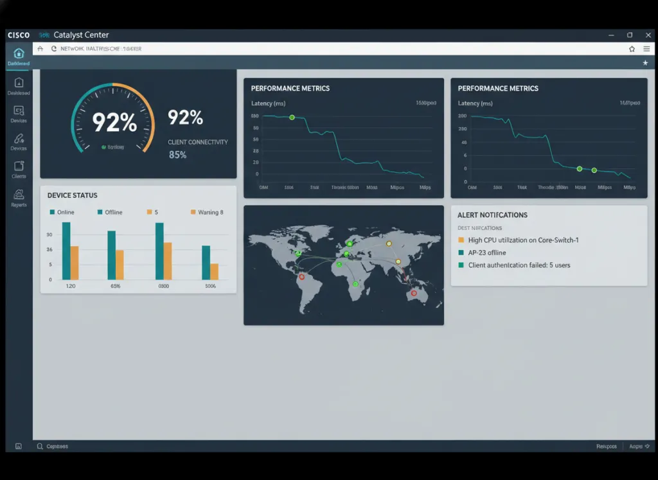Screen dimensions: 658x480
Task: Bookmark the page with the outlined star
Action: click(632, 49)
